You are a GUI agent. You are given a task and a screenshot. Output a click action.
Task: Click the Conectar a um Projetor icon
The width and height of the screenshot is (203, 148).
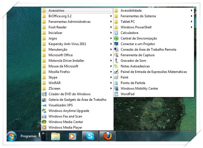[116, 44]
